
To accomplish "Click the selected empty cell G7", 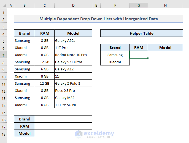I will [139, 55].
